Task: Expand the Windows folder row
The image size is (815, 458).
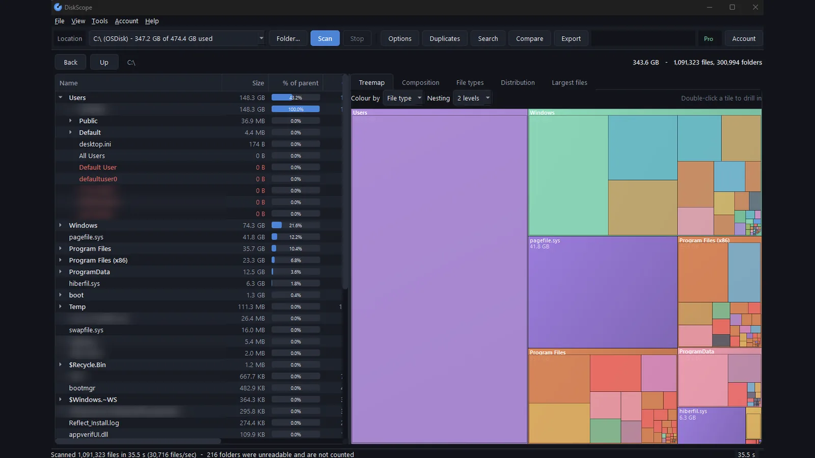Action: [x=61, y=225]
